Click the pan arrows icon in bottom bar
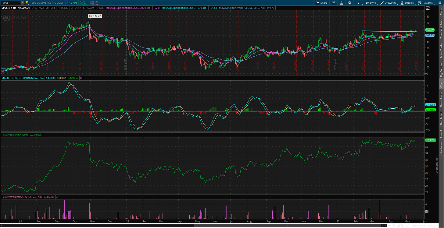444x228 pixels. pyautogui.click(x=389, y=226)
